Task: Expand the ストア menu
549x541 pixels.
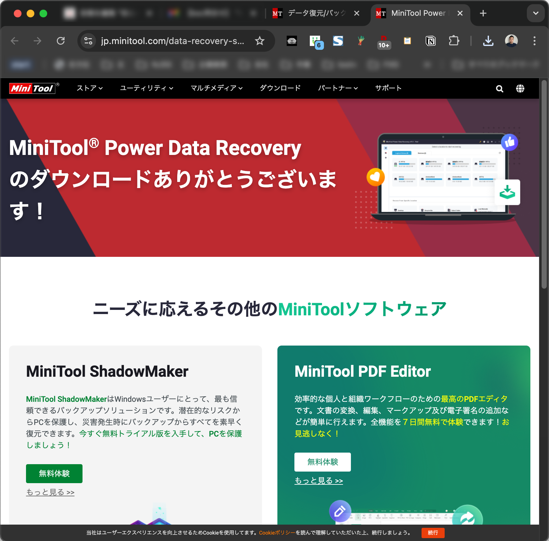Action: [90, 88]
